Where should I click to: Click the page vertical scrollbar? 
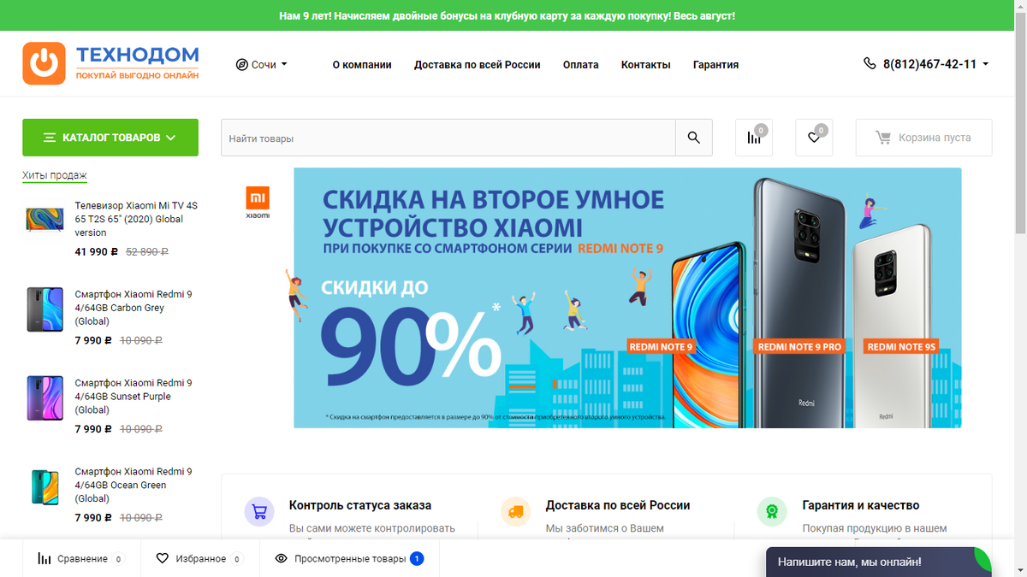pos(1019,288)
